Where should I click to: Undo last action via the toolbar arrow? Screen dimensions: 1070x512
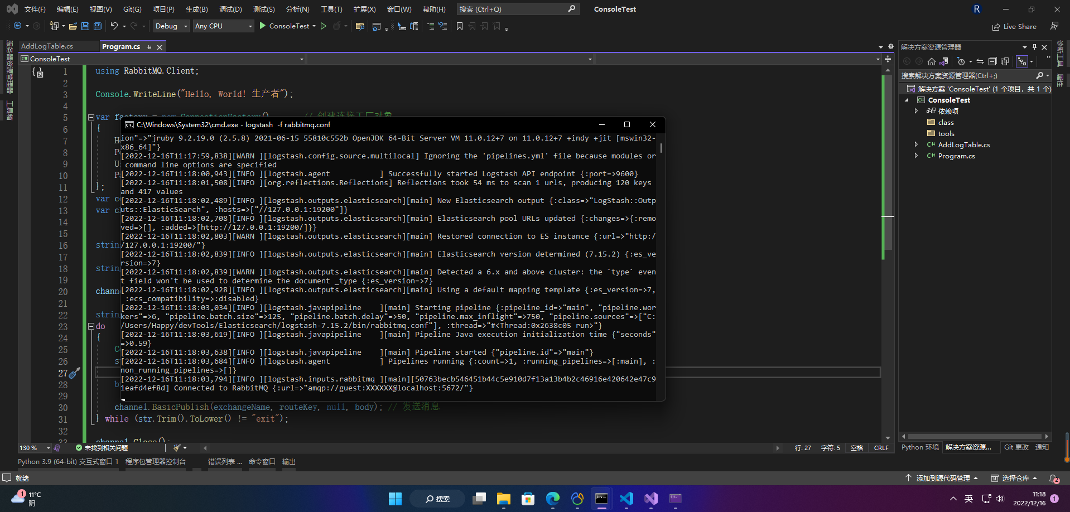tap(114, 26)
